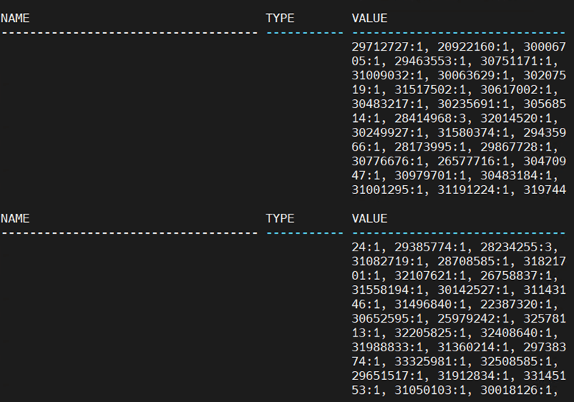Click the TYPE header in the second table

280,218
